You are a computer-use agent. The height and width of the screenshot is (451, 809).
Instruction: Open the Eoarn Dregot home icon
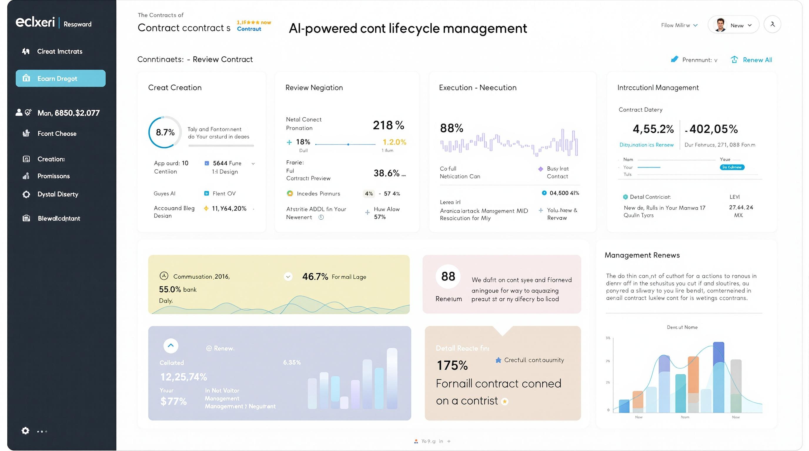(26, 78)
